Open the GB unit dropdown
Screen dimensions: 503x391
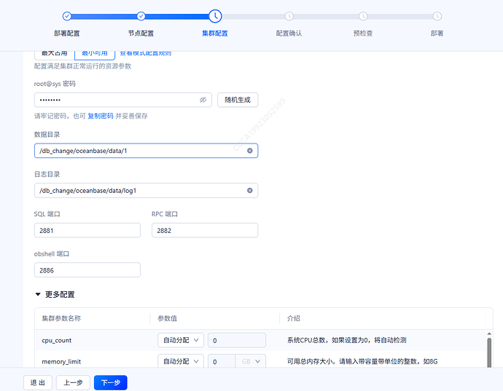pyautogui.click(x=251, y=361)
